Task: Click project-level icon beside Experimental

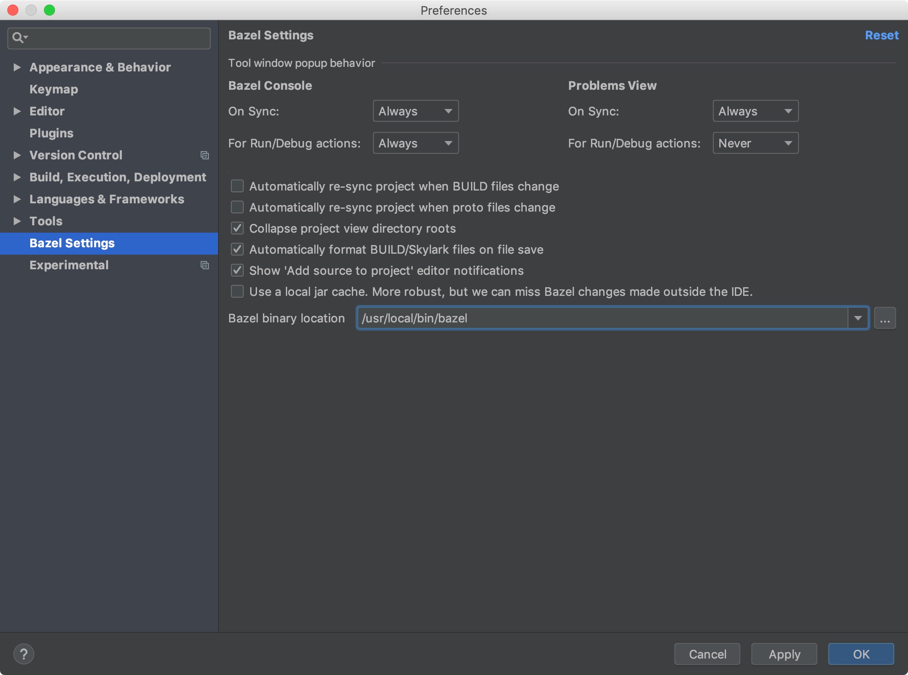Action: click(x=204, y=265)
